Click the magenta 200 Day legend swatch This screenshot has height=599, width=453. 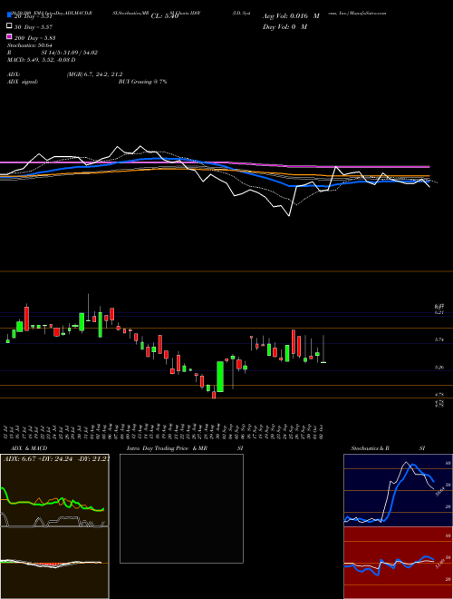click(x=10, y=37)
